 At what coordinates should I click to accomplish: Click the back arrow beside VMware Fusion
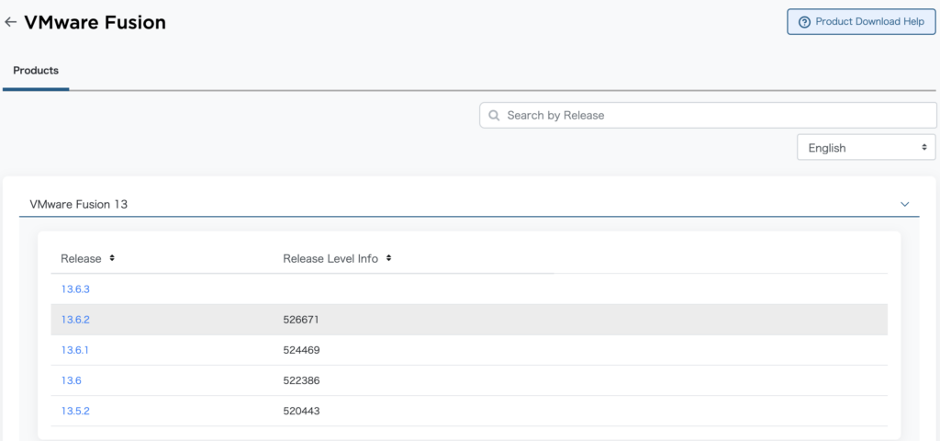pos(10,22)
